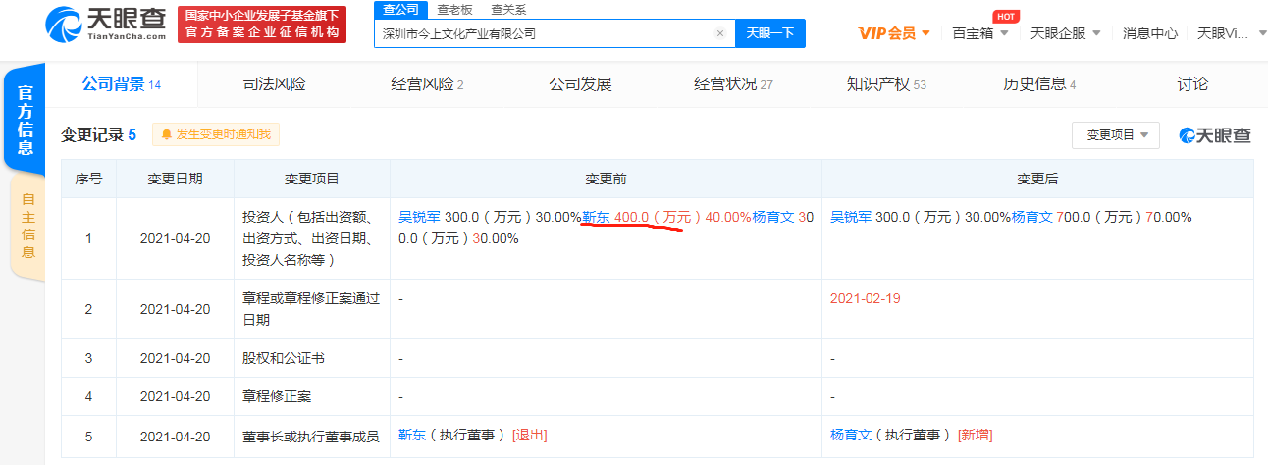Switch to the 查老板 search tab
The height and width of the screenshot is (465, 1268).
(454, 9)
